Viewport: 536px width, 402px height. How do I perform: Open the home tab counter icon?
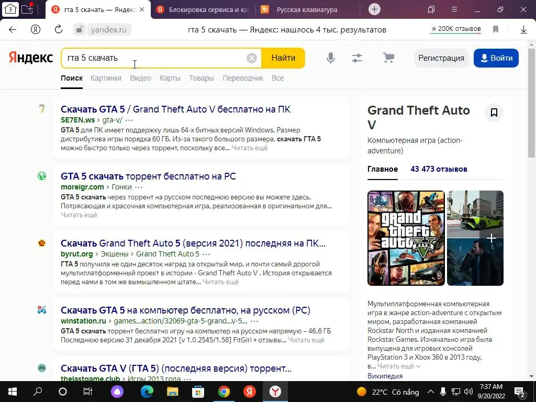pos(10,9)
